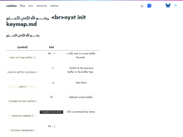Click the Alt + [ key cell
This screenshot has width=183, height=137.
[x=52, y=126]
